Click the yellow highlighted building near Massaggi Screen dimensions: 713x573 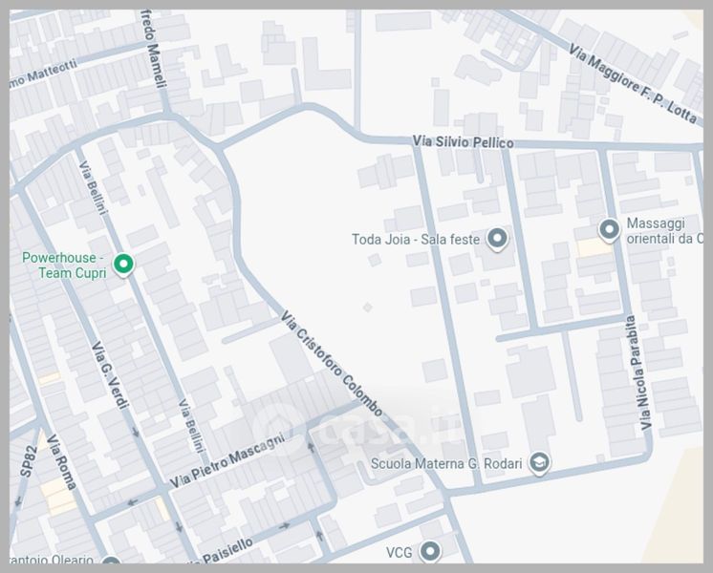point(596,246)
